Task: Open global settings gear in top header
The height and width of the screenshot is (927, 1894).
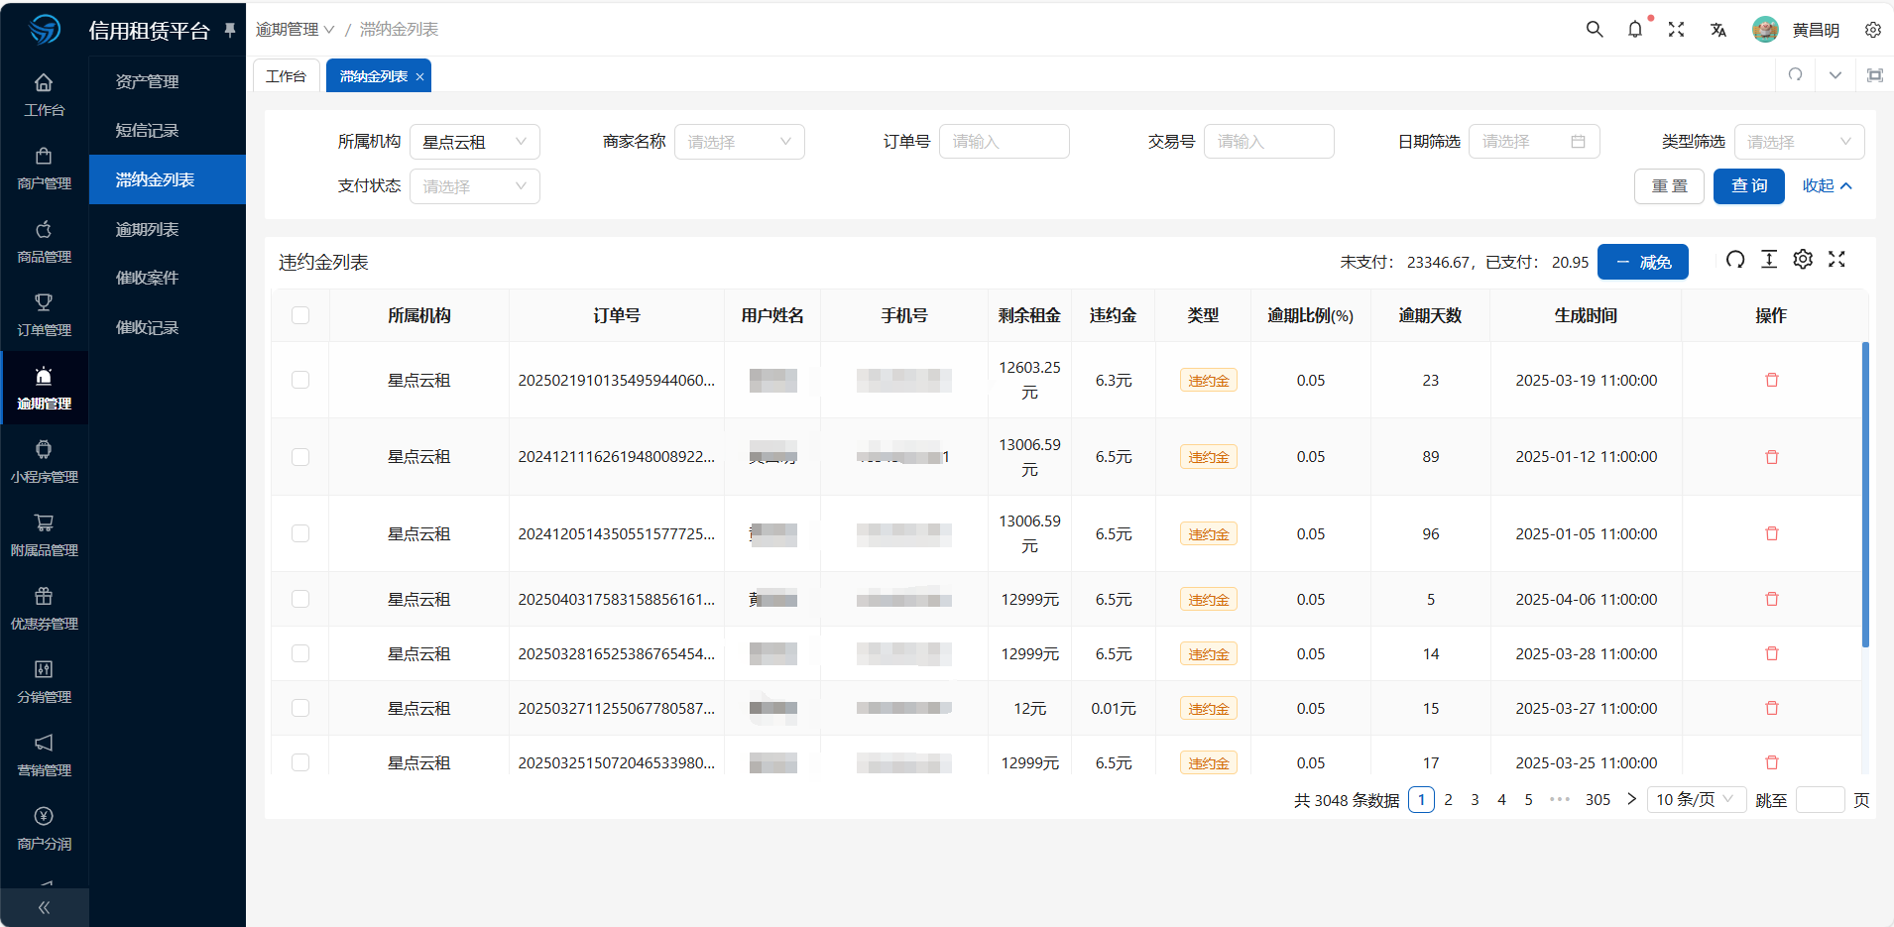Action: (x=1873, y=30)
